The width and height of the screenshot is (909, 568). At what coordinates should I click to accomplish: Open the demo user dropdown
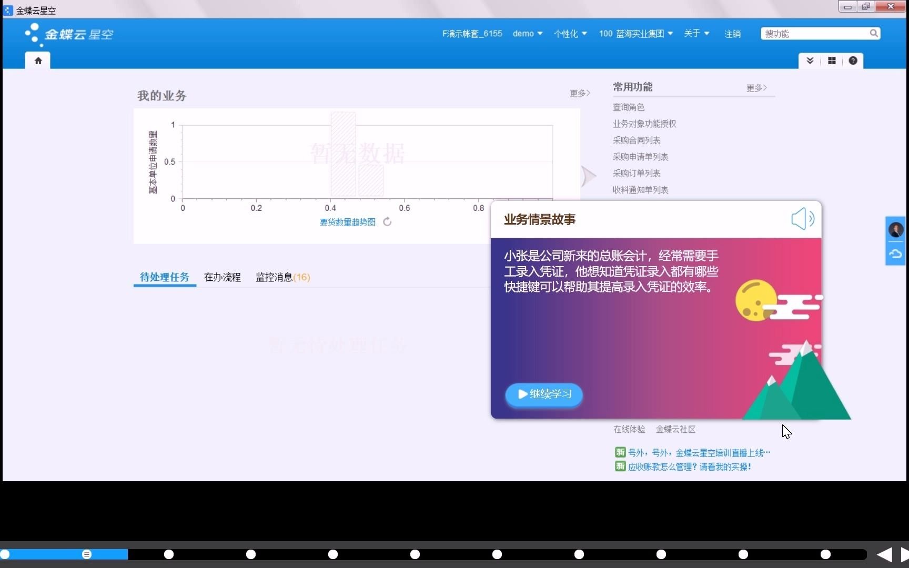tap(528, 34)
